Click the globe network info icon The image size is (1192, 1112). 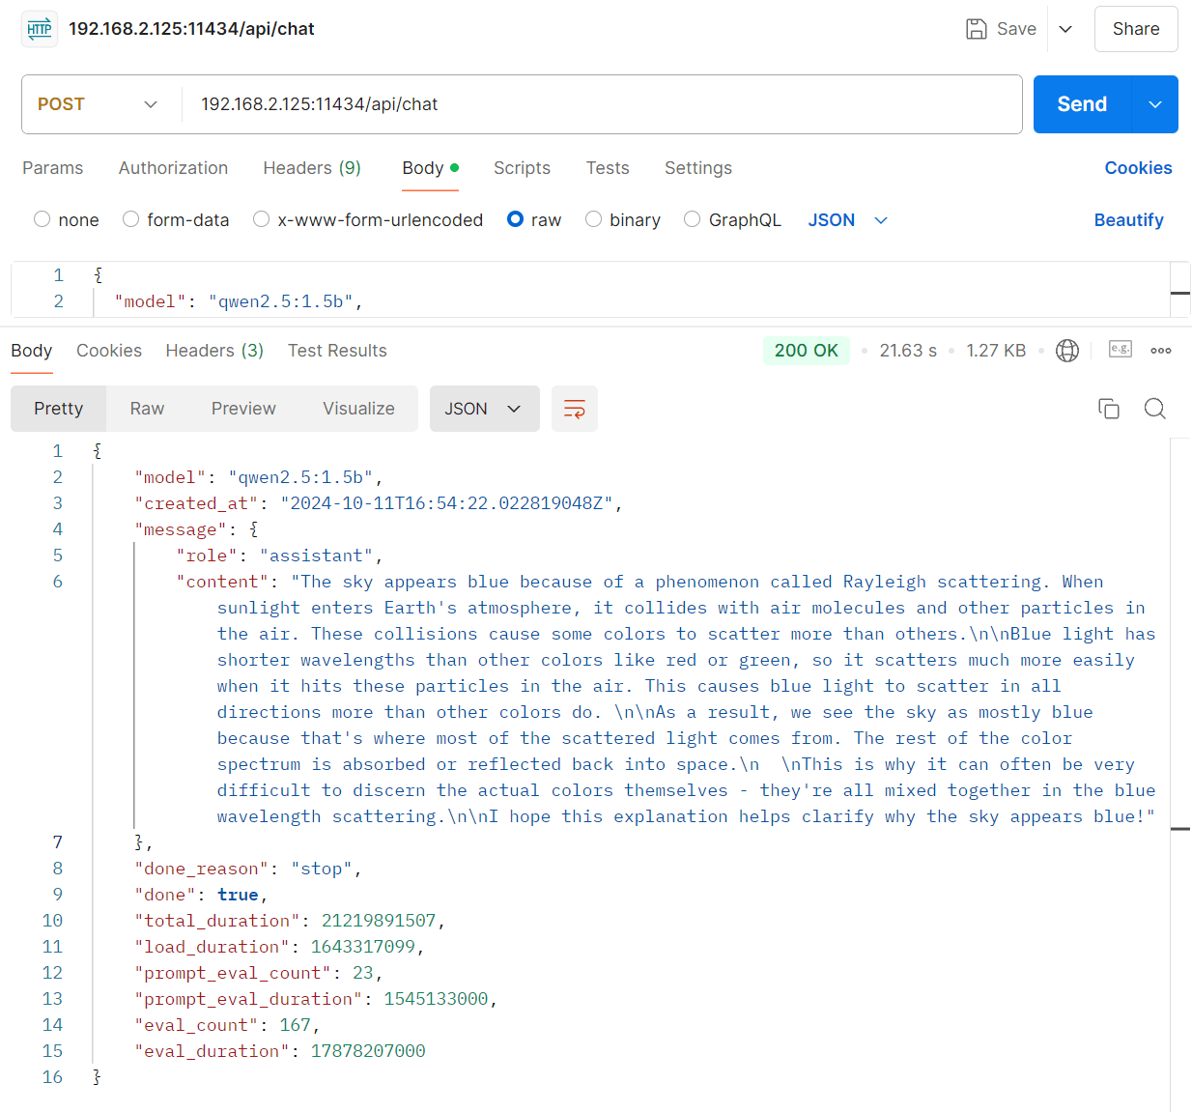[1067, 351]
